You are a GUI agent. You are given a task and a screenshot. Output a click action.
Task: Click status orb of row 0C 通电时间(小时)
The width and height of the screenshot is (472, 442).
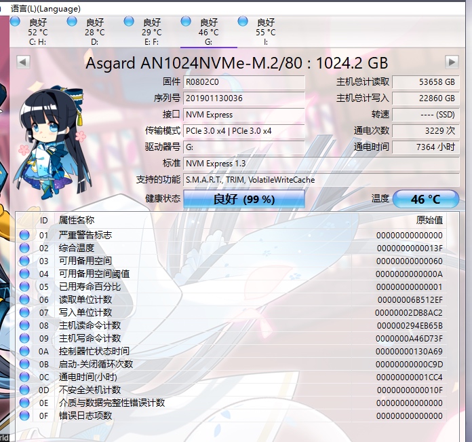24,377
